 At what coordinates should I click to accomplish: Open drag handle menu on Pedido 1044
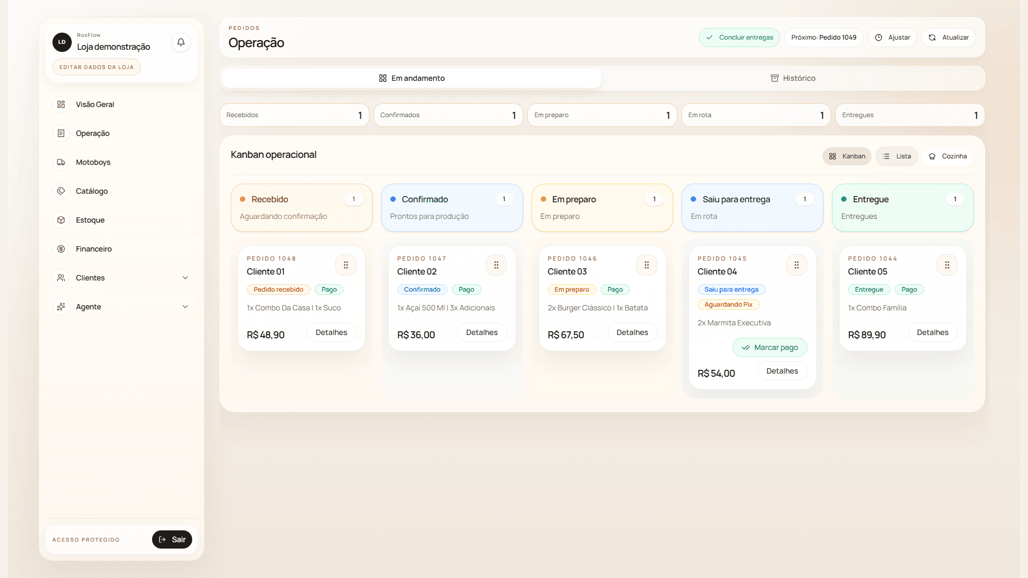[947, 265]
